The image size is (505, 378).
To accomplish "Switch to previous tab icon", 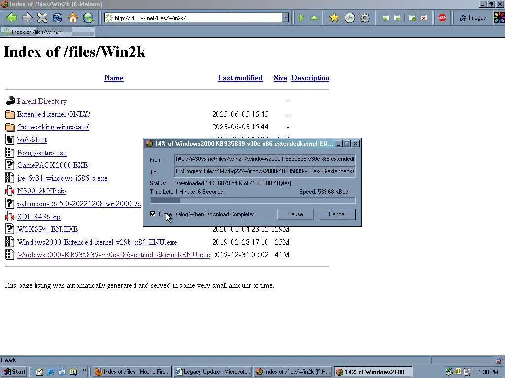I will click(x=385, y=18).
